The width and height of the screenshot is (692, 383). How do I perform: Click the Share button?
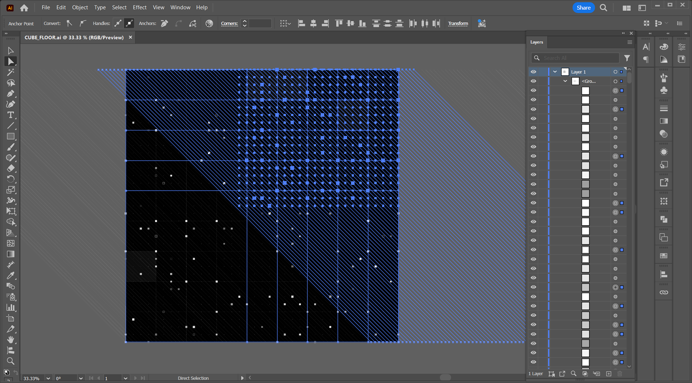click(584, 8)
